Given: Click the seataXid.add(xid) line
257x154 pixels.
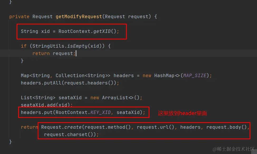Looking at the screenshot, I should pyautogui.click(x=47, y=105).
